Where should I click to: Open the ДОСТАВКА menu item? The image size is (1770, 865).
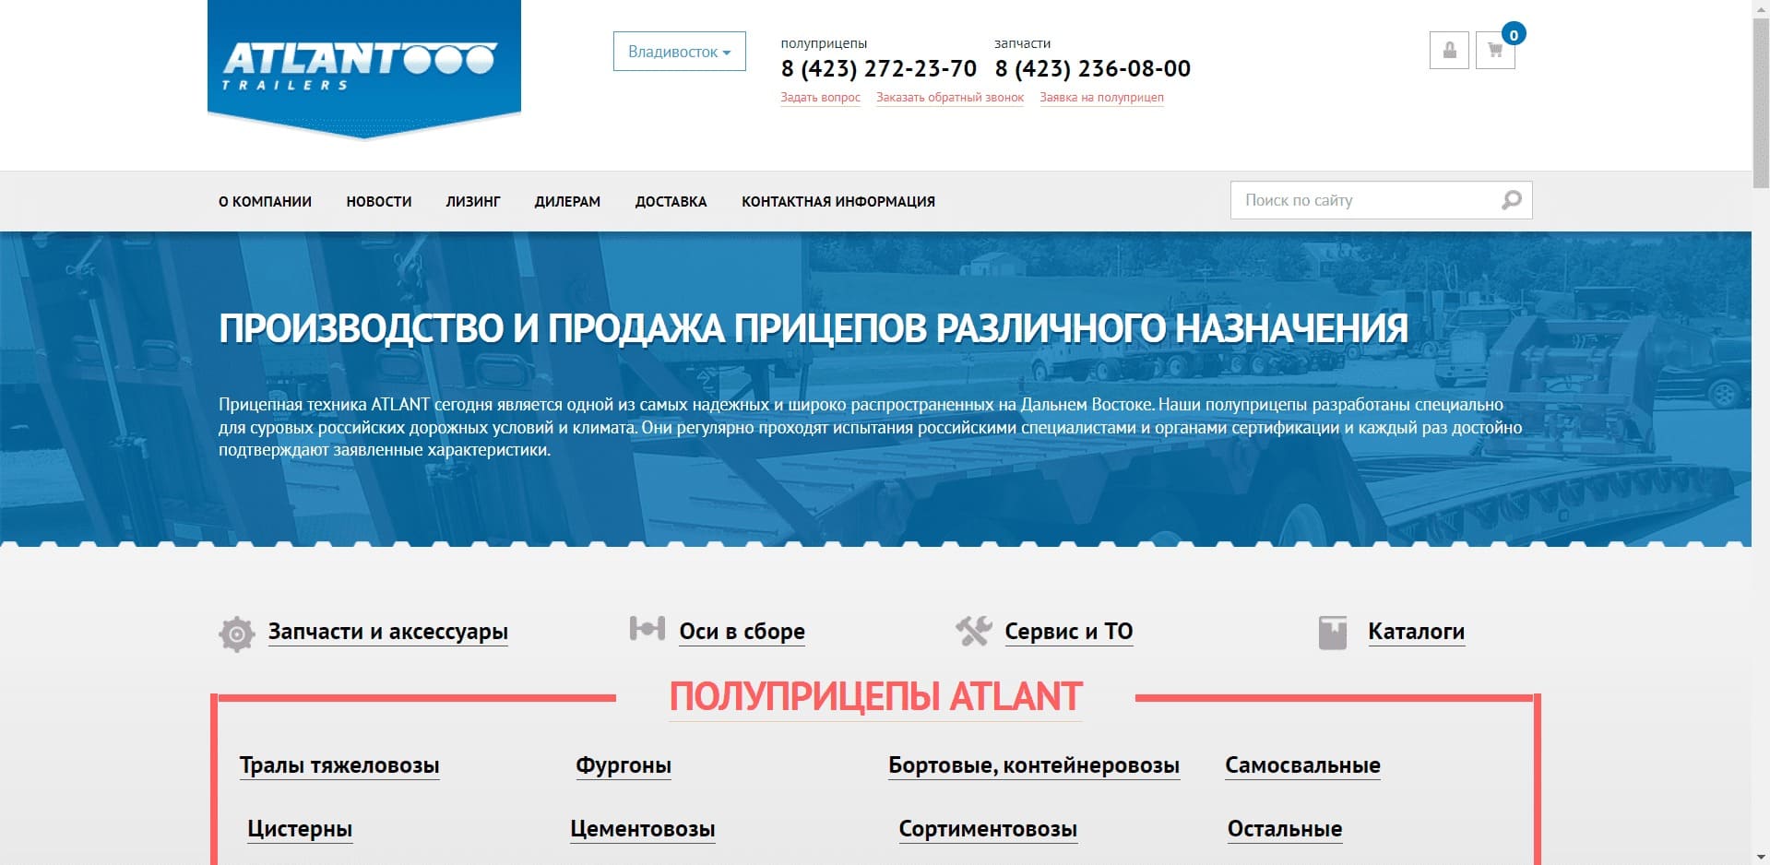671,201
